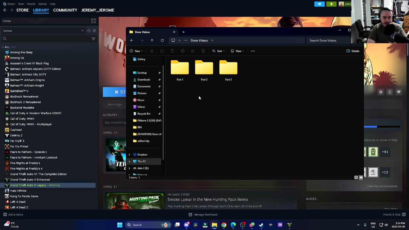Open game info icon in Steam
This screenshot has width=409, height=230.
(x=390, y=92)
